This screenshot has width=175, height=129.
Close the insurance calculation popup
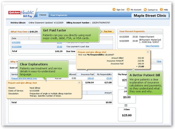point(148,52)
